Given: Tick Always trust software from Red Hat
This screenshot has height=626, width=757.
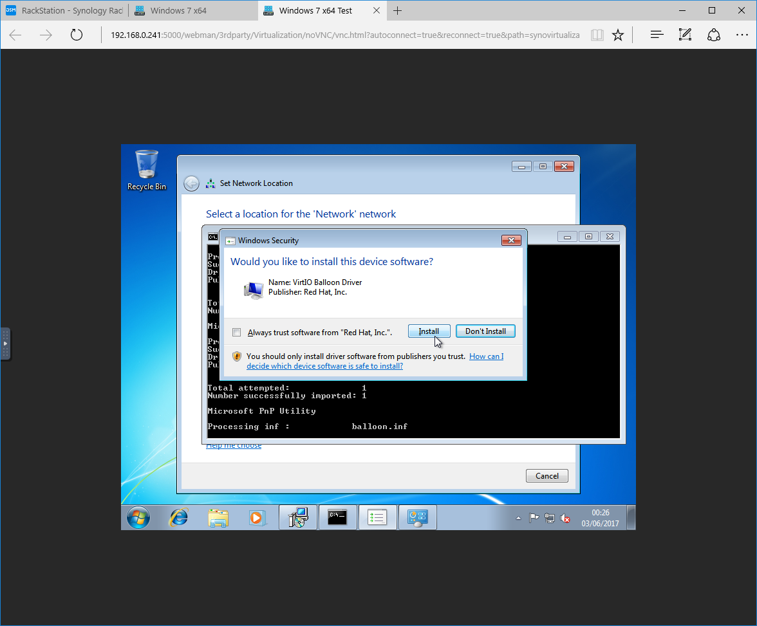Looking at the screenshot, I should [237, 332].
